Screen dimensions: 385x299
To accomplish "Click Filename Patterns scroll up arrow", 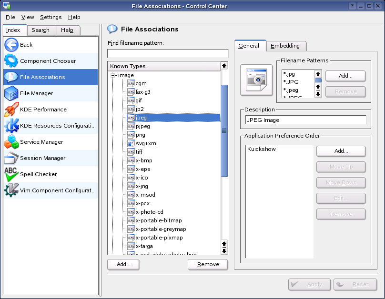I will click(318, 74).
